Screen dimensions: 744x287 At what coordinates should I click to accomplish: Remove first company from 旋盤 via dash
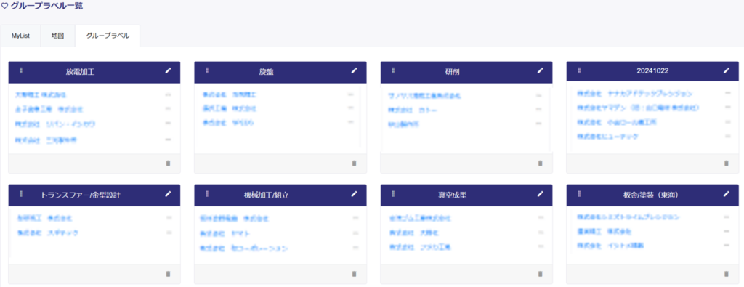click(350, 94)
